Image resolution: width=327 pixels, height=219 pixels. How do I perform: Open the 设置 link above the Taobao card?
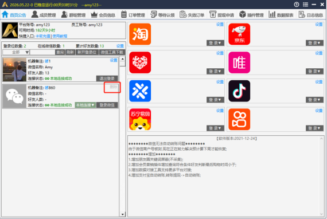pyautogui.click(x=220, y=25)
